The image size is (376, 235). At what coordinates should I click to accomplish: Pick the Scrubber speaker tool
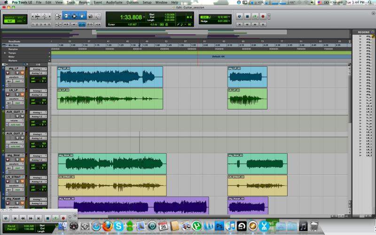point(90,16)
